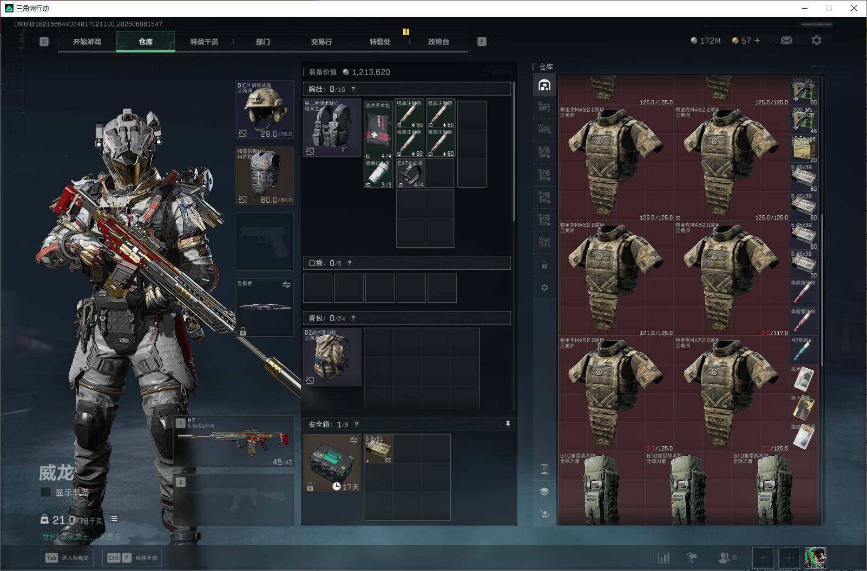
Task: Click the warehouse layers stack icon
Action: (544, 492)
